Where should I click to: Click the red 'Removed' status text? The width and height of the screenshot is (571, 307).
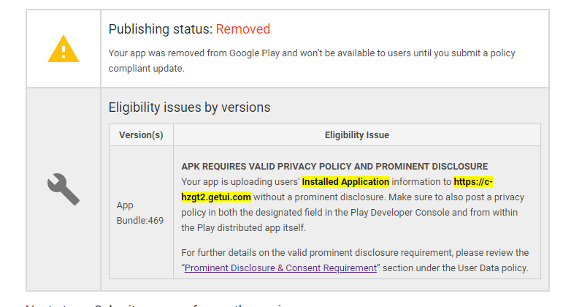[243, 29]
